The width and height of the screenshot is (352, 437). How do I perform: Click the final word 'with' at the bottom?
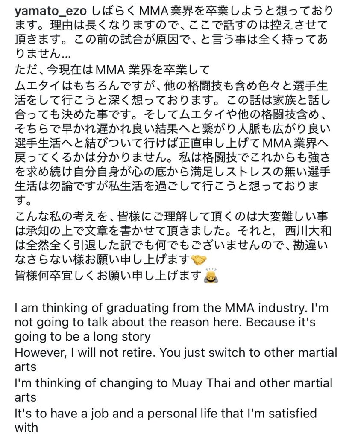[26, 427]
